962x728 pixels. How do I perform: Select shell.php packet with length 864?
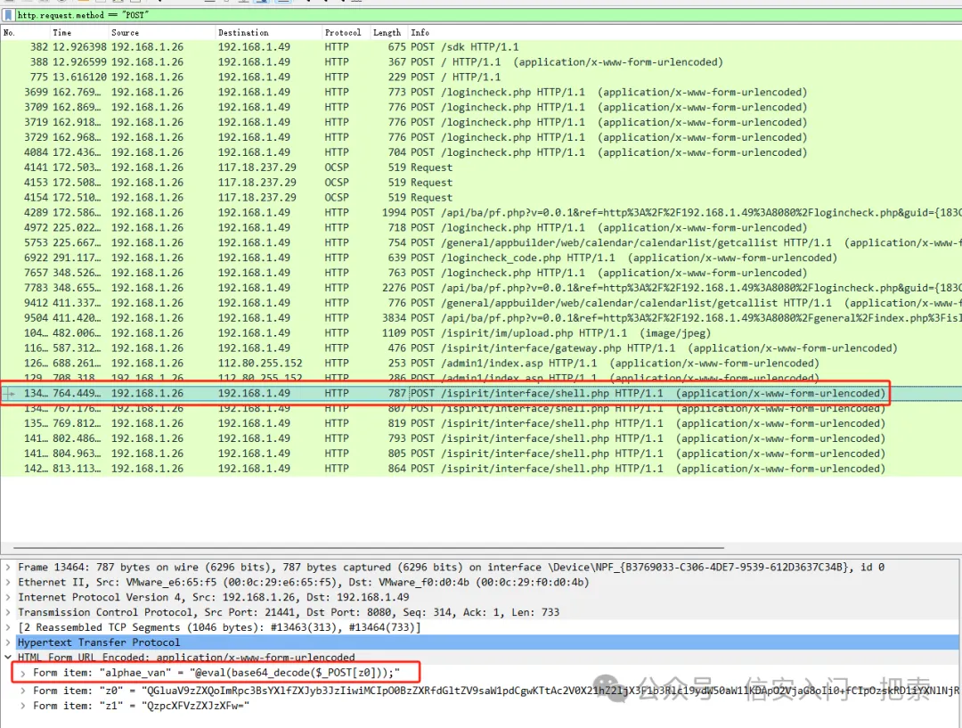pyautogui.click(x=481, y=469)
